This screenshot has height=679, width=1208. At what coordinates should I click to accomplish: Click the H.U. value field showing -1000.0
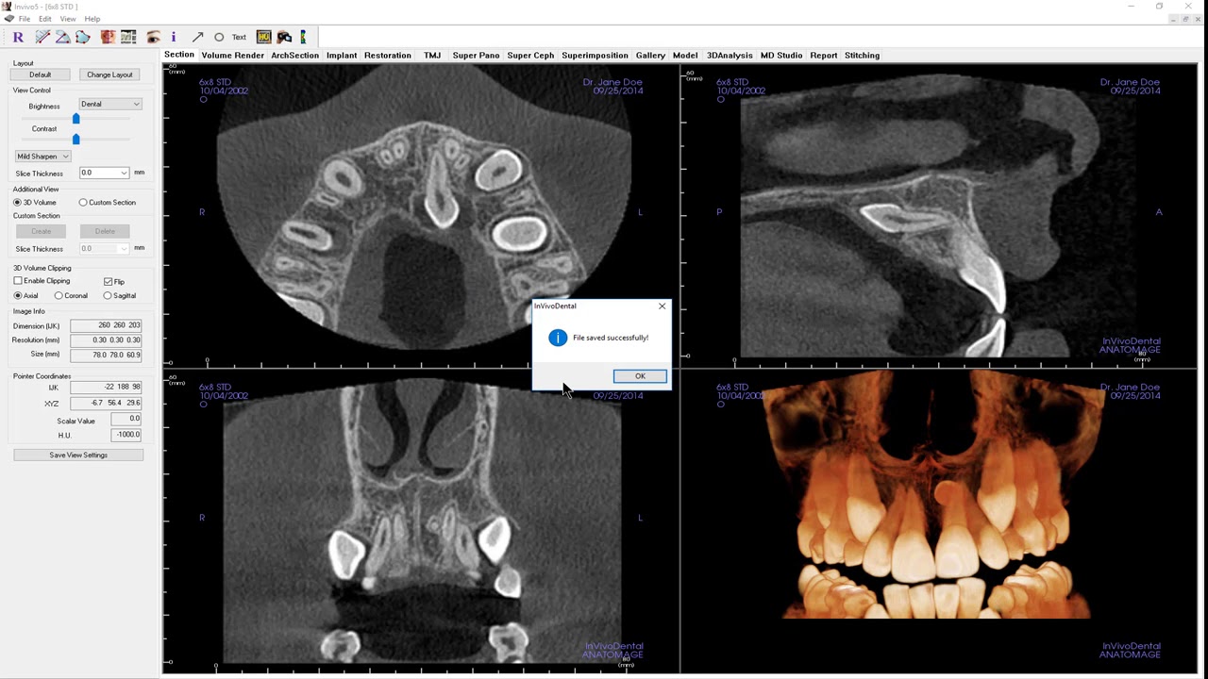coord(126,435)
